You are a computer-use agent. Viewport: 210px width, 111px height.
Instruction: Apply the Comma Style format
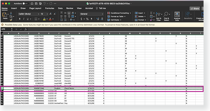click(91, 19)
